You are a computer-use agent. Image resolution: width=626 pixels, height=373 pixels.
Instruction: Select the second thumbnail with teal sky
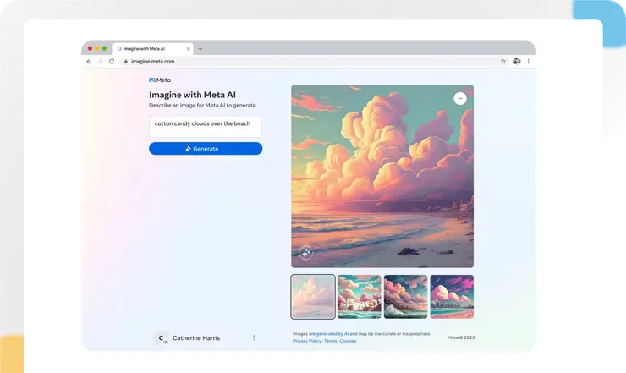pyautogui.click(x=360, y=297)
